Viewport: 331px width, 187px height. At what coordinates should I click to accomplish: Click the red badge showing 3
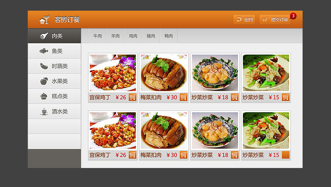coord(293,16)
